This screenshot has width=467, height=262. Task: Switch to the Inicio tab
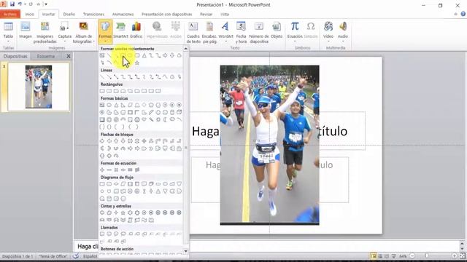[29, 14]
